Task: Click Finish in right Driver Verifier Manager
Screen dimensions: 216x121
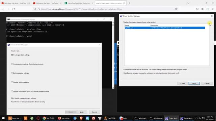Action: [x=194, y=83]
